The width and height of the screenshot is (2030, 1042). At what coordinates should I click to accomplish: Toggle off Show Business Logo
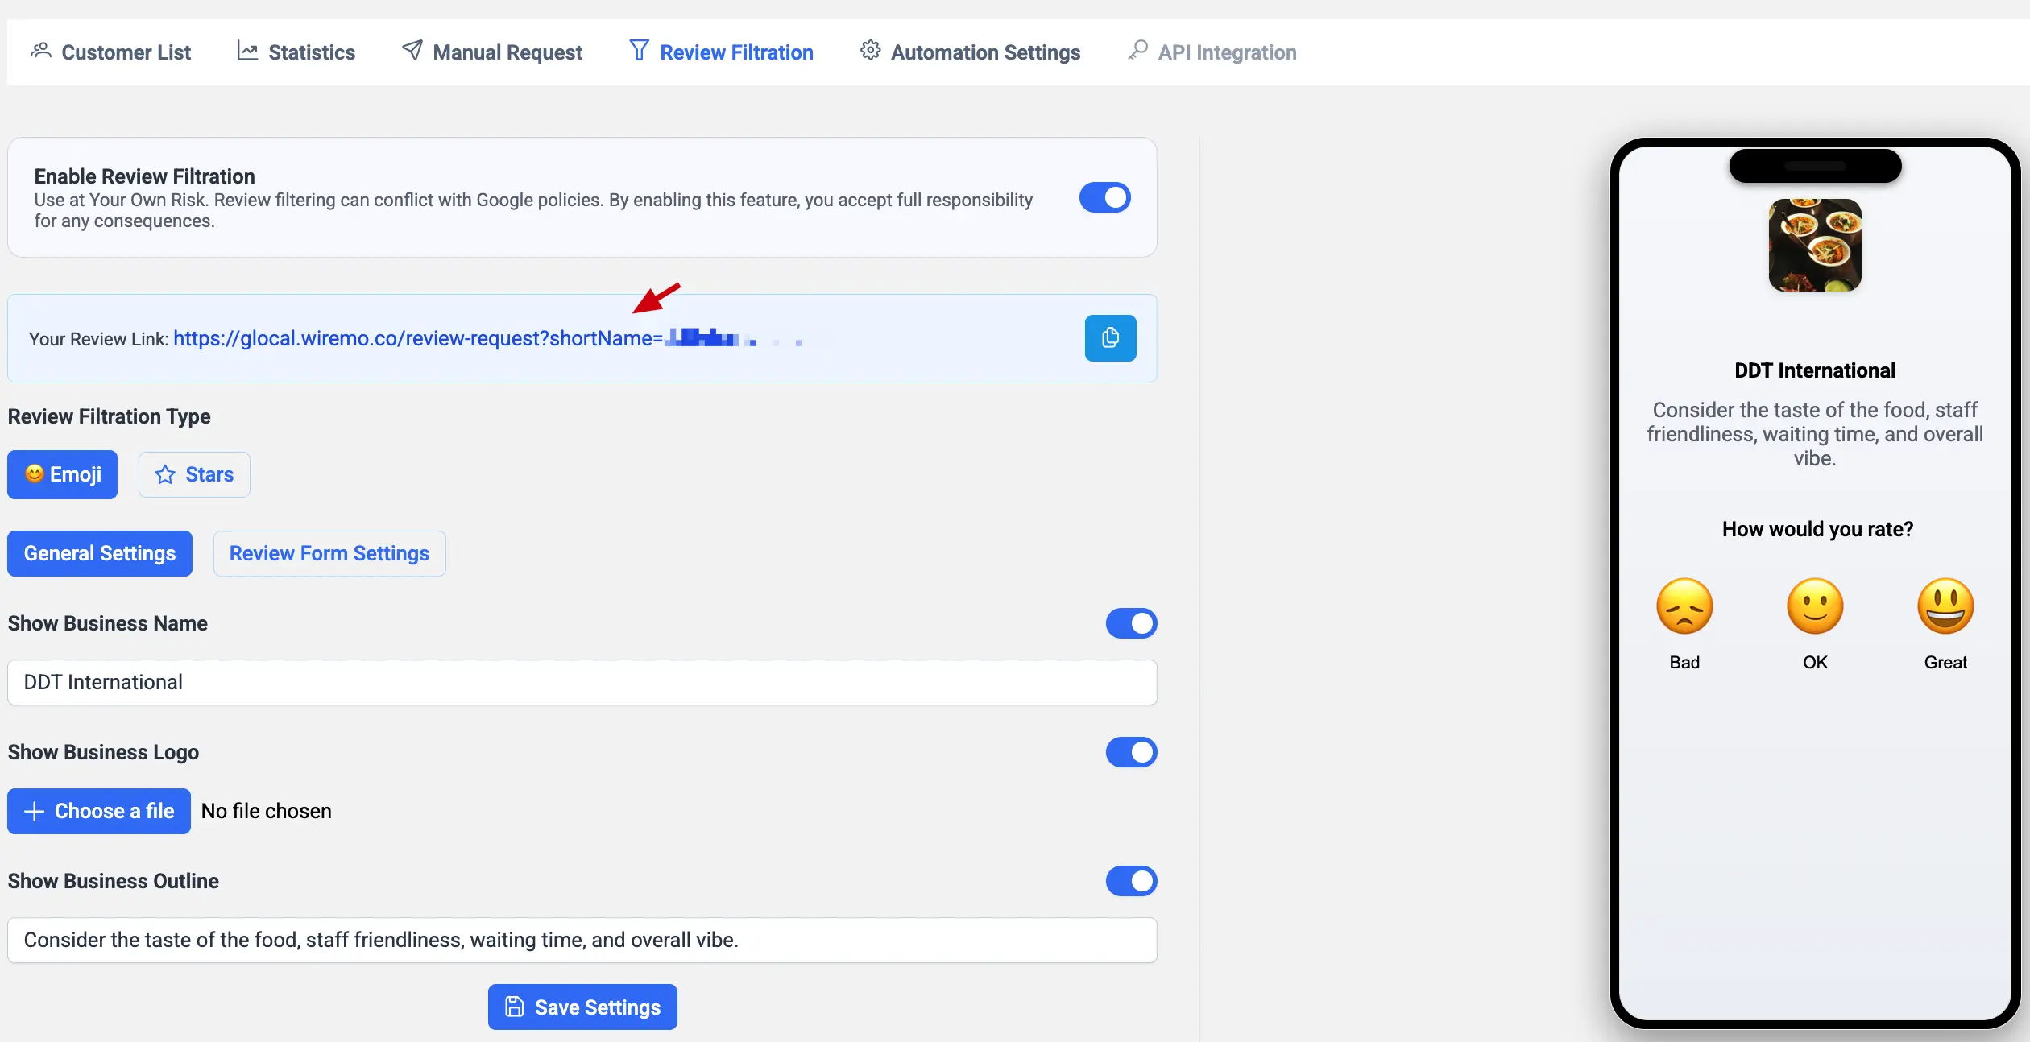point(1131,752)
